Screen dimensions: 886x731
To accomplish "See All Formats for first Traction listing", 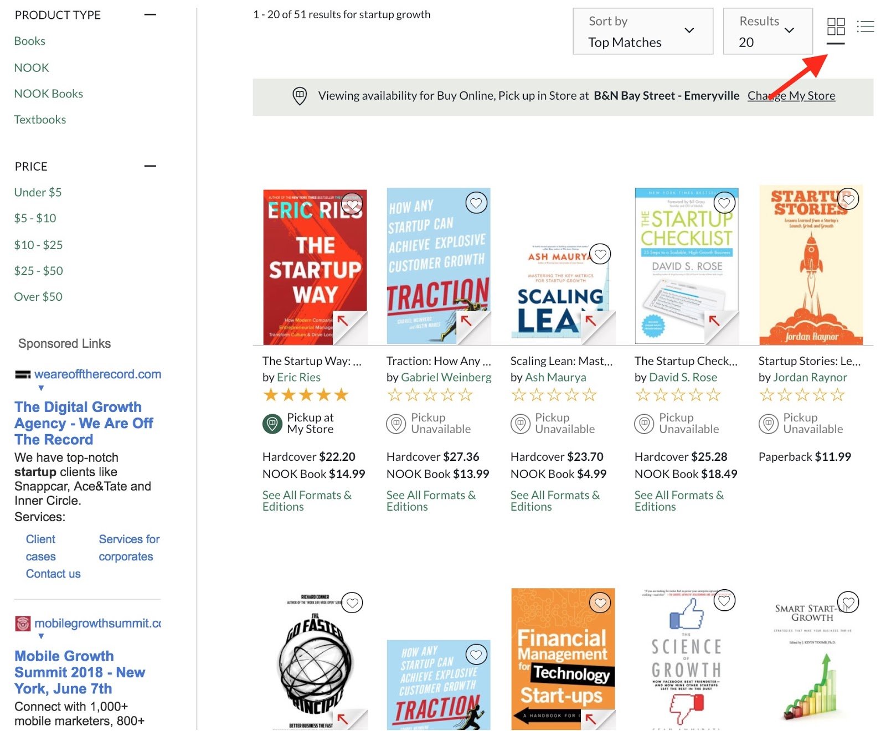I will [431, 501].
